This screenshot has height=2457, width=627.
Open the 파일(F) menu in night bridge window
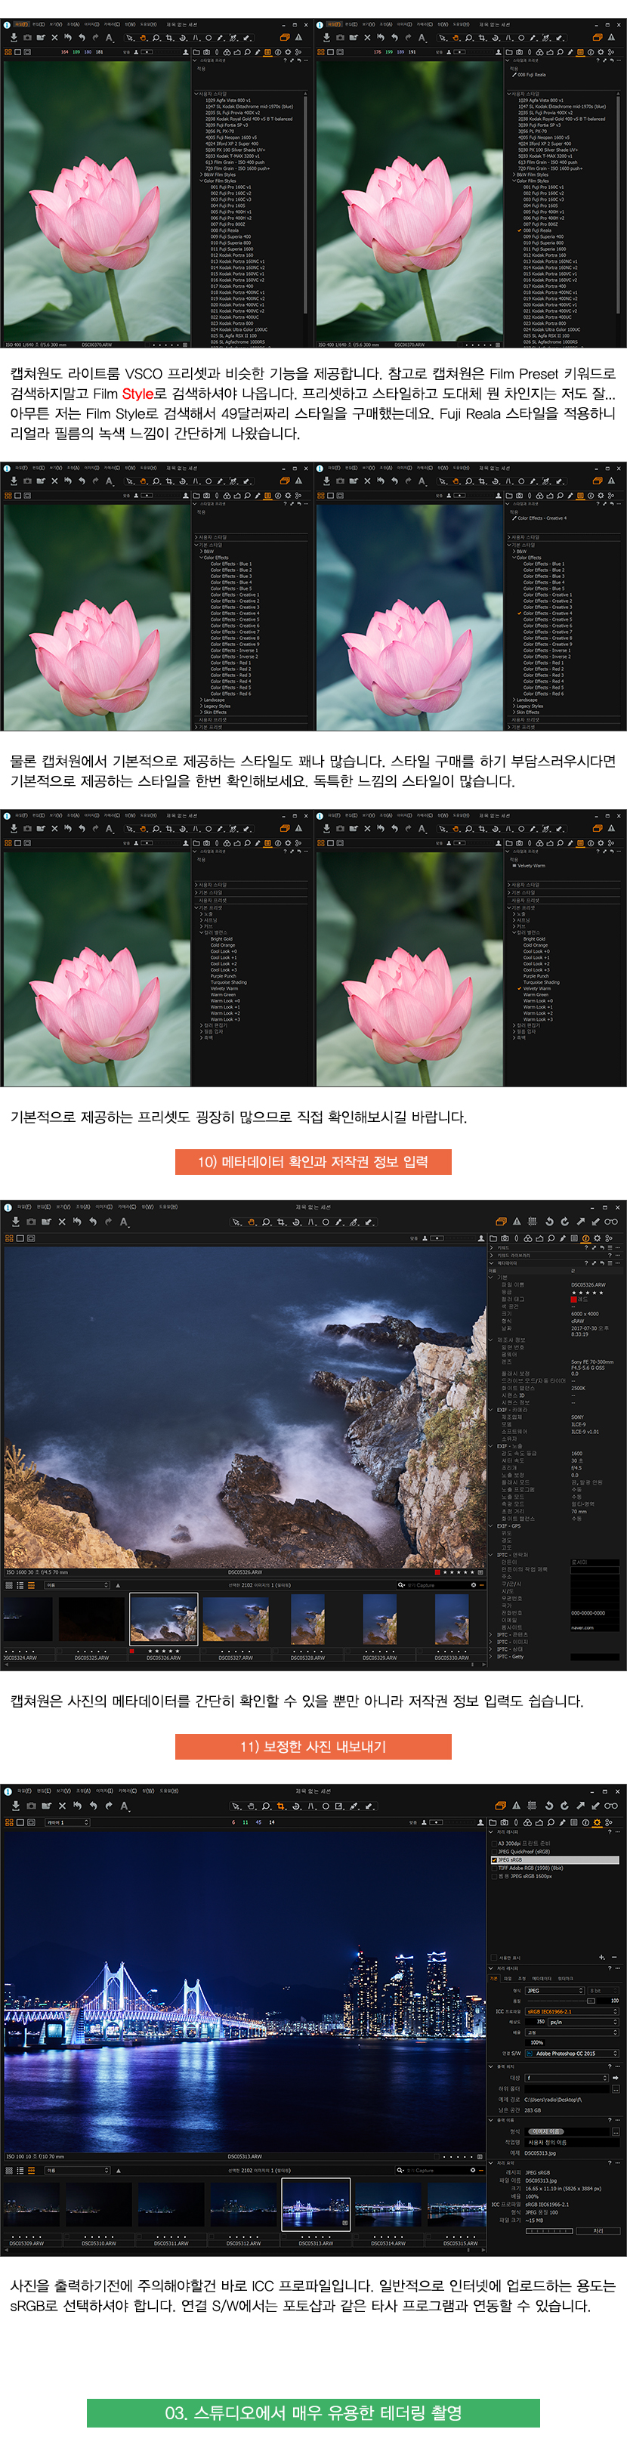point(24,1791)
